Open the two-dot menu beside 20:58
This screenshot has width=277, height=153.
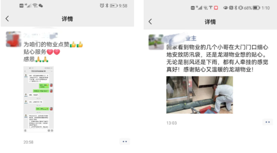pyautogui.click(x=125, y=141)
